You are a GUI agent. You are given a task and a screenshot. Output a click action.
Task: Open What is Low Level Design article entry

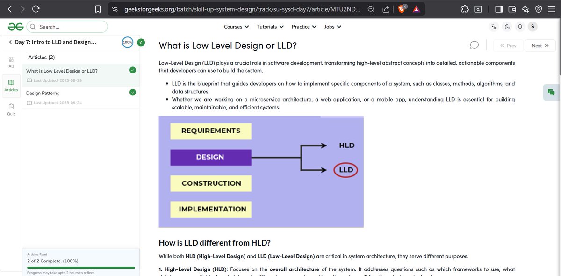click(x=81, y=75)
